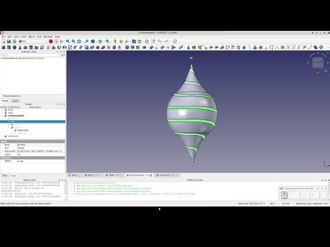The width and height of the screenshot is (330, 247).
Task: Switch to the View properties tab
Action: point(5,176)
